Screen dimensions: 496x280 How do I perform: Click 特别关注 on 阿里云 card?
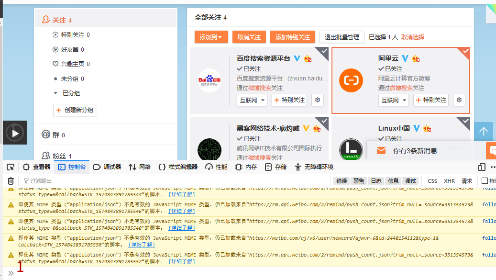coord(431,101)
